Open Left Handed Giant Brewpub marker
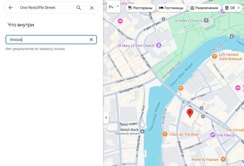The height and width of the screenshot is (166, 244). (214, 56)
